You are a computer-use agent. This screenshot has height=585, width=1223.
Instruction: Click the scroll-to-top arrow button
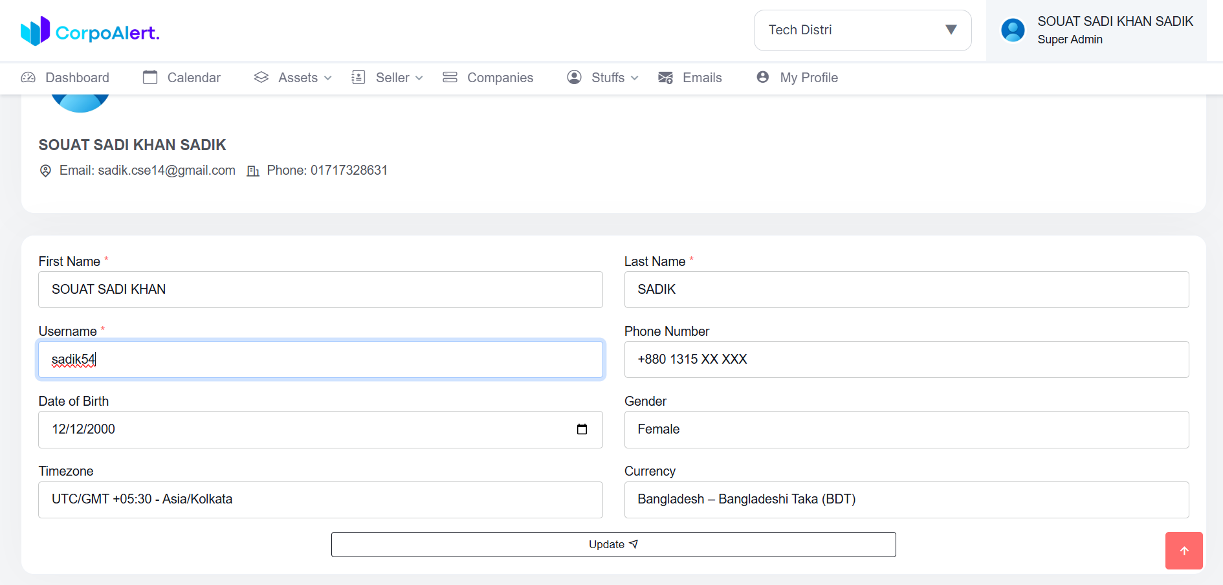click(x=1184, y=551)
